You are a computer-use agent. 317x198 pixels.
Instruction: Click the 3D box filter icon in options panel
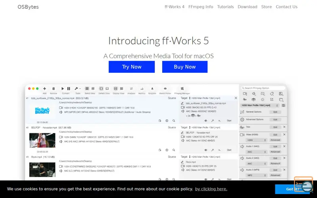[254, 100]
